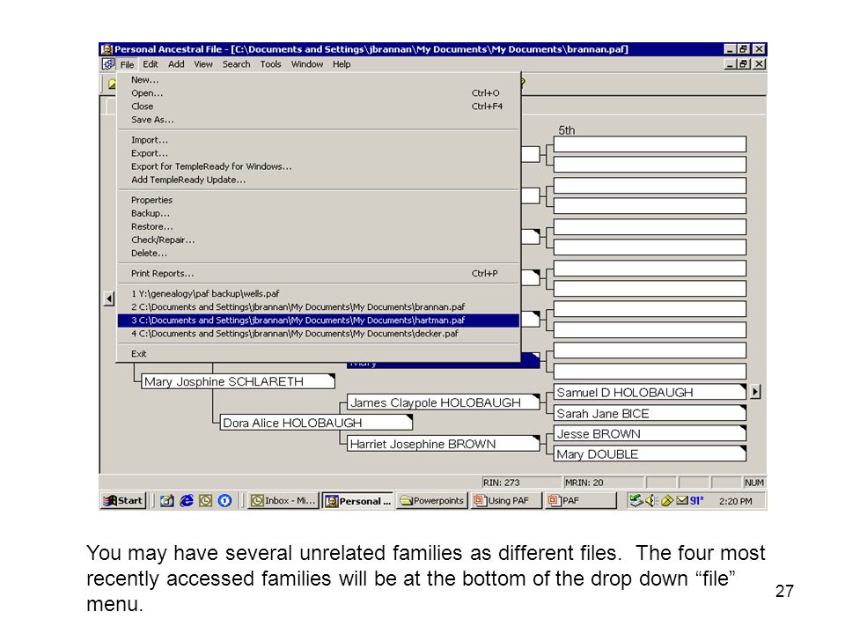Viewport: 845px width, 634px height.
Task: Choose Restore... in the File menu
Action: pyautogui.click(x=319, y=227)
